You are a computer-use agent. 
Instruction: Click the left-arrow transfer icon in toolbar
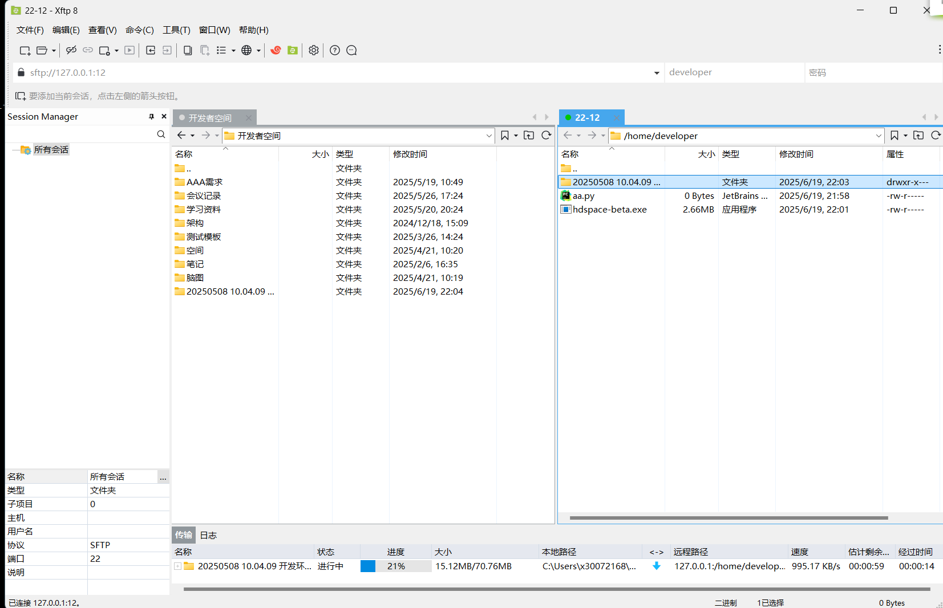click(x=151, y=50)
